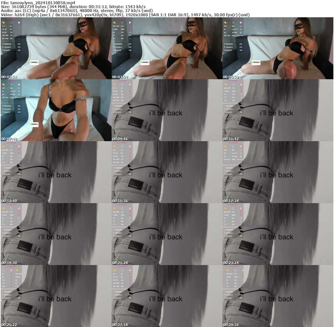This screenshot has width=334, height=327.
Task: Toggle the intensity square beside 50-99
Action: coord(19,32)
